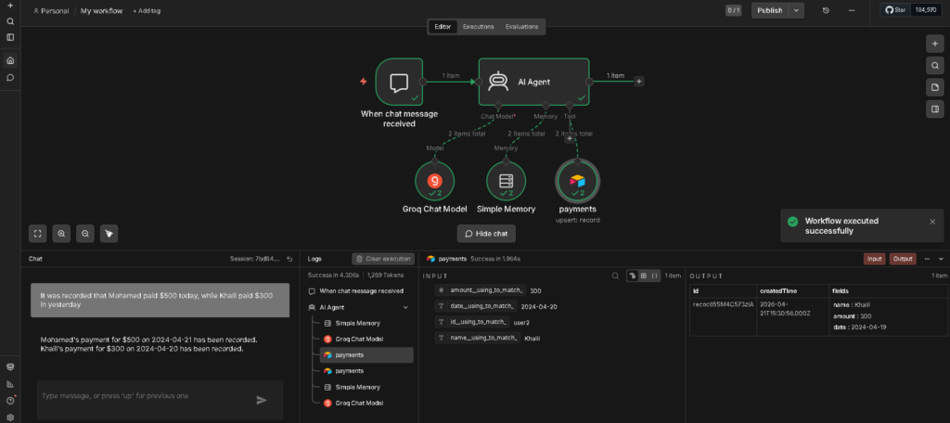950x423 pixels.
Task: Switch input view to JSON mode
Action: [654, 276]
